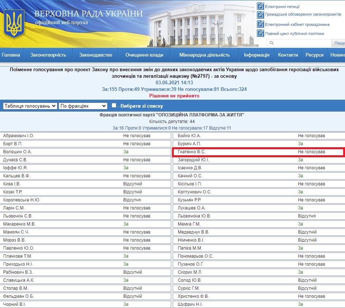Click the magnifier icon in search box

(272, 43)
